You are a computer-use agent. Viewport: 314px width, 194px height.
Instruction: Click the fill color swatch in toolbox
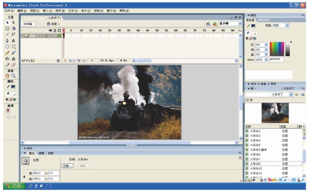click(13, 93)
